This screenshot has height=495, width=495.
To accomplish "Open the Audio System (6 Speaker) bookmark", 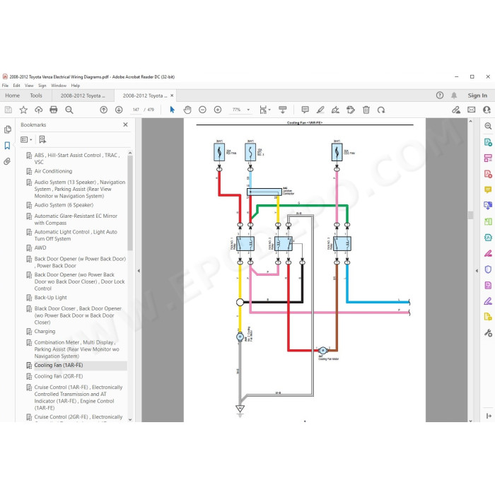I will pyautogui.click(x=64, y=205).
